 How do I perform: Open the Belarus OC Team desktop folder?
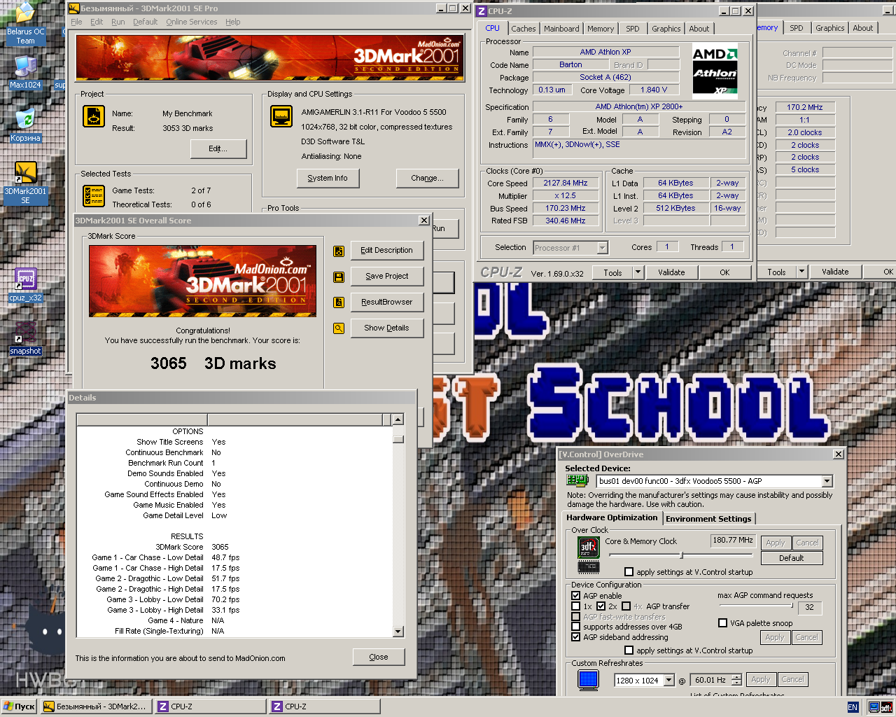pos(25,25)
